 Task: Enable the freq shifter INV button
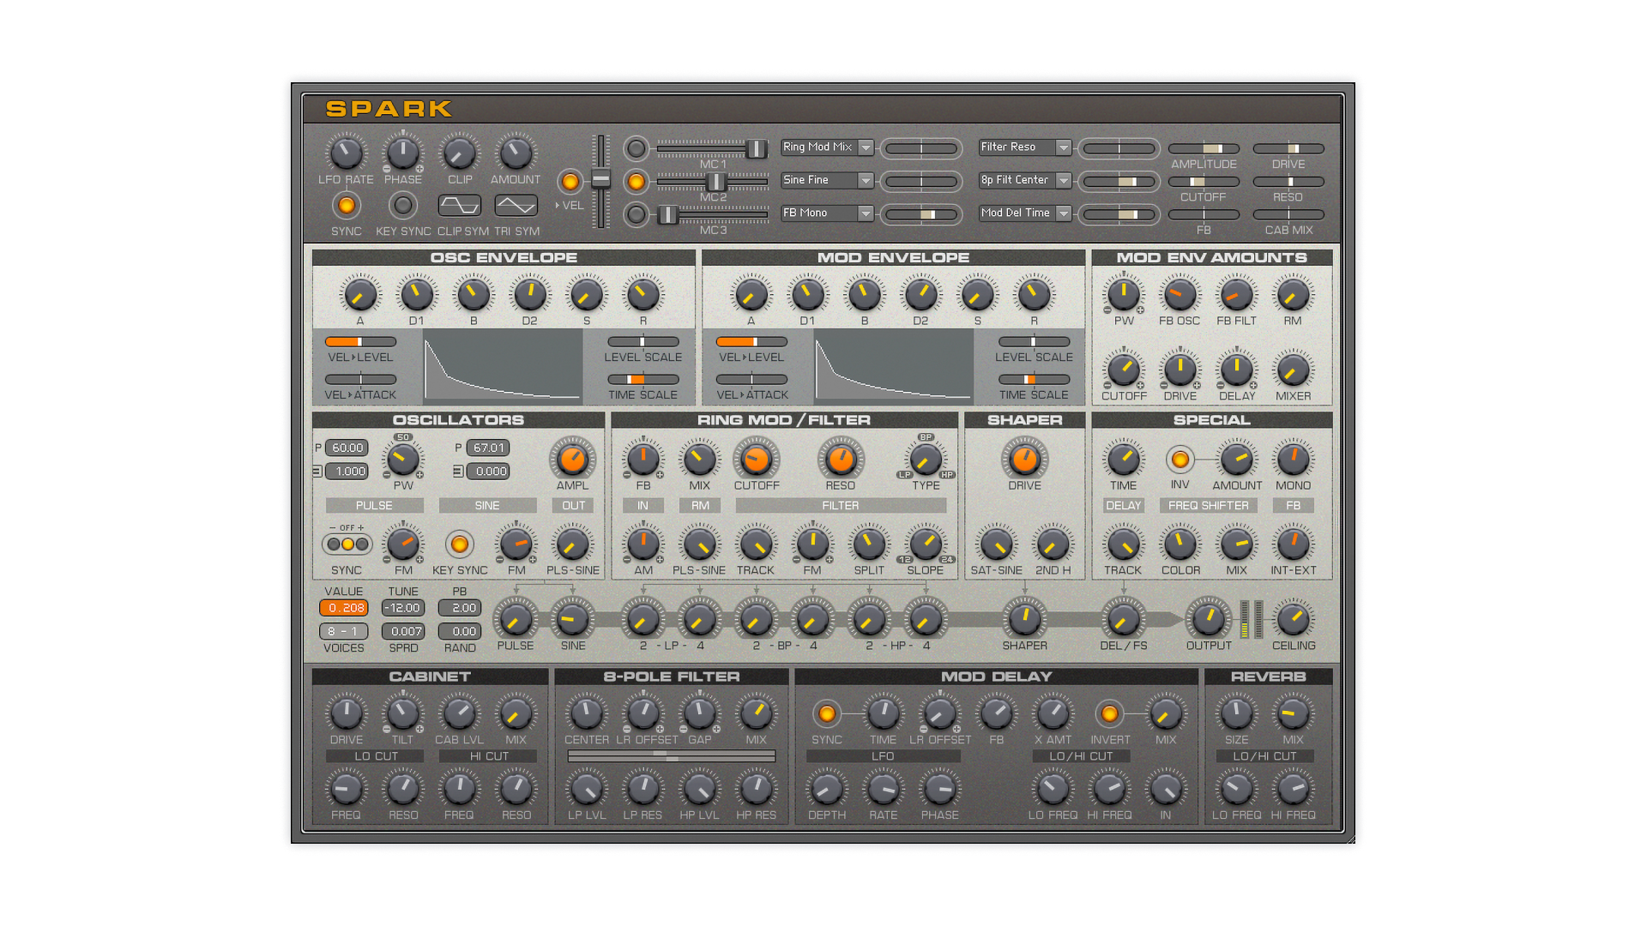(1179, 460)
